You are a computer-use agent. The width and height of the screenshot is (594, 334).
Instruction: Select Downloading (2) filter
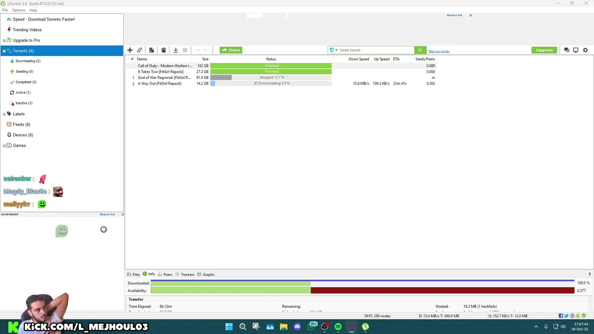[x=28, y=61]
